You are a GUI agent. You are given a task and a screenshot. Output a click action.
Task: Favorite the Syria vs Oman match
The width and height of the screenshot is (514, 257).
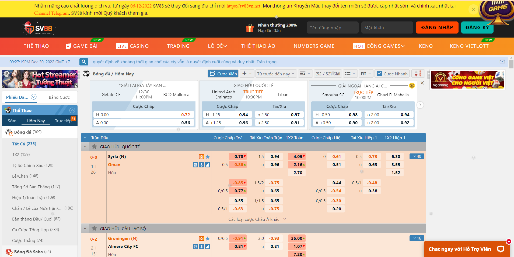(x=208, y=157)
